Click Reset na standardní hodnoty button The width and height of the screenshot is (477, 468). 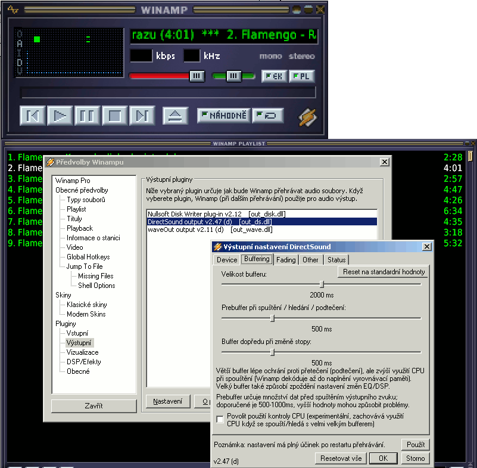click(x=384, y=272)
